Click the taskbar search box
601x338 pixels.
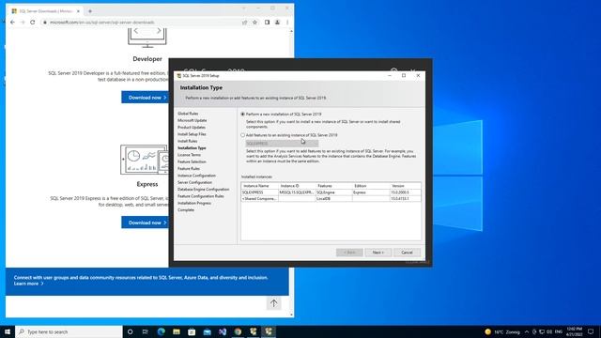pos(69,331)
